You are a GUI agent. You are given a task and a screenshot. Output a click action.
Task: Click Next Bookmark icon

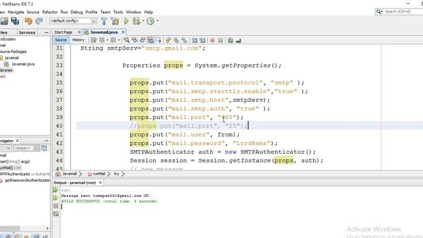(x=176, y=40)
